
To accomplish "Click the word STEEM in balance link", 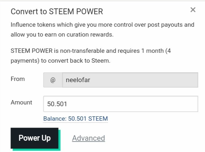I will pyautogui.click(x=98, y=119).
